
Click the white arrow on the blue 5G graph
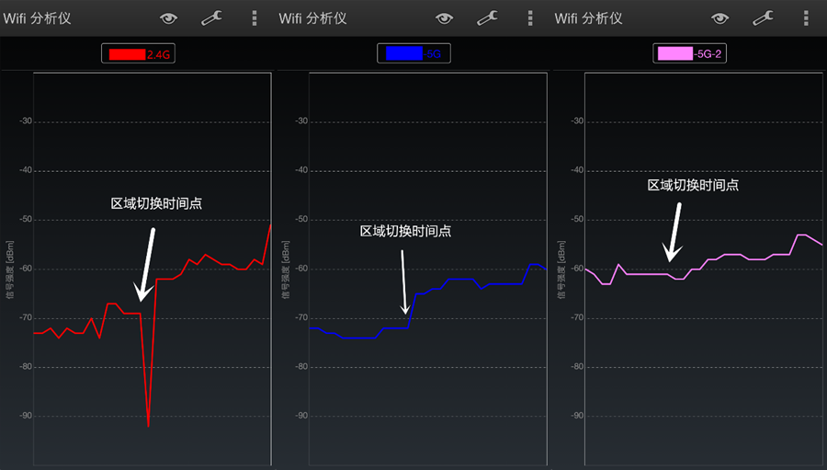click(x=403, y=281)
